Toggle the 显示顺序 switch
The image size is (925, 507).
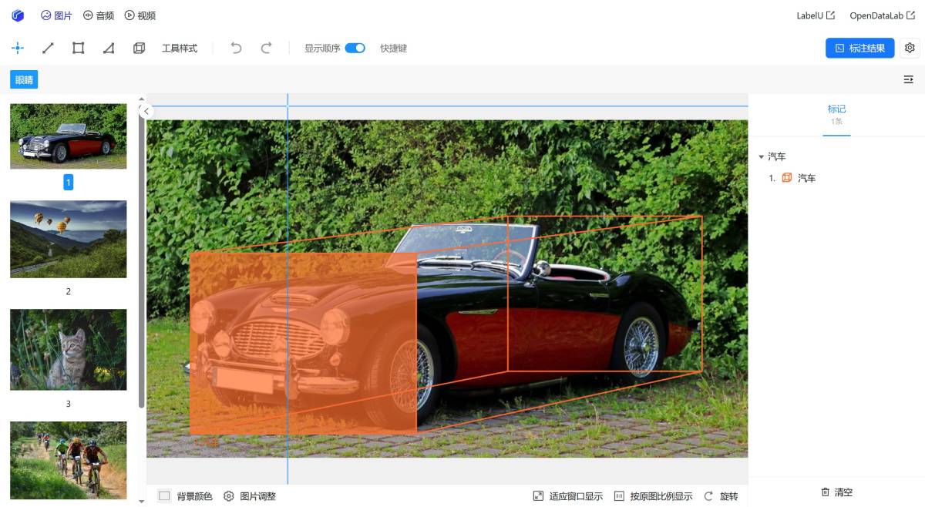pos(355,48)
